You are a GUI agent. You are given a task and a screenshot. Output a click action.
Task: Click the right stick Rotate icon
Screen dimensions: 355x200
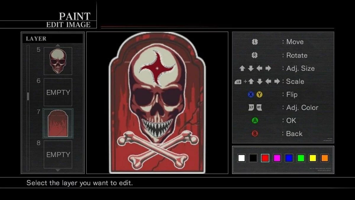(x=255, y=55)
